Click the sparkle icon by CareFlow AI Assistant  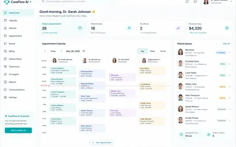tap(6, 116)
